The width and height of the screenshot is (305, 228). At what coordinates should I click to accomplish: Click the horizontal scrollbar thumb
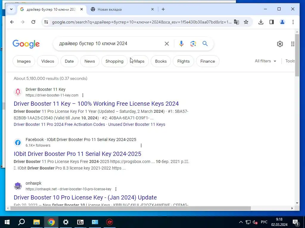click(130, 208)
